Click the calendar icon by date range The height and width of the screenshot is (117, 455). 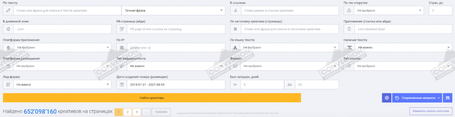point(122,84)
